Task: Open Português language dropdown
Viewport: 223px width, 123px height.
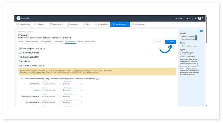Action: pos(179,18)
